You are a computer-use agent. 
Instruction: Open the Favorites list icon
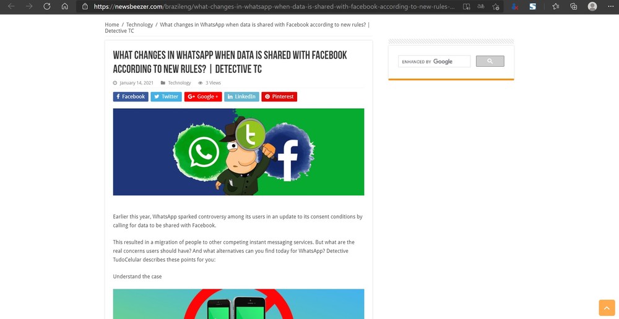pyautogui.click(x=556, y=6)
